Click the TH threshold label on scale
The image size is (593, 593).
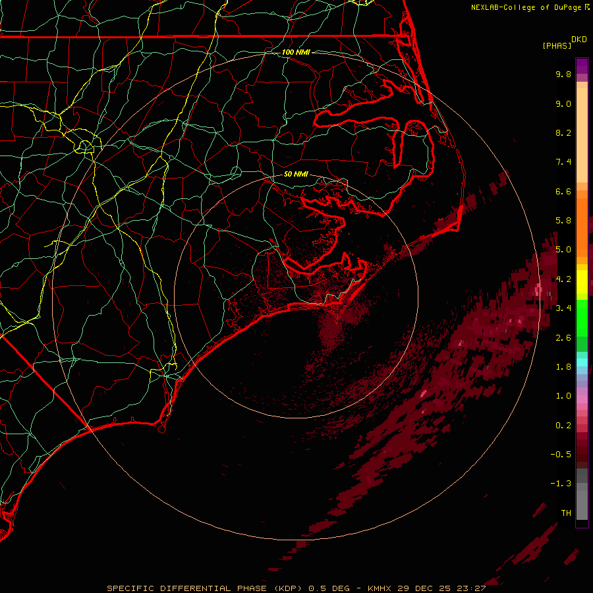(x=566, y=513)
